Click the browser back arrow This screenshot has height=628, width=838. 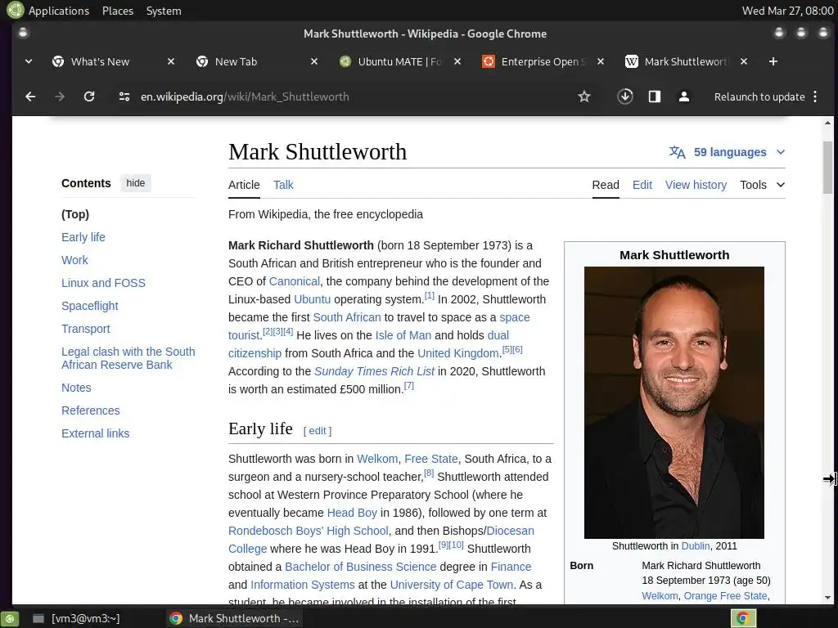[30, 96]
